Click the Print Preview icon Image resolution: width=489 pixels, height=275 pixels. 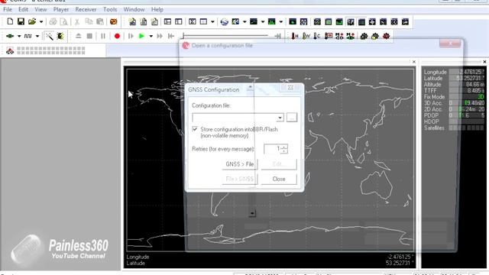tap(63, 21)
